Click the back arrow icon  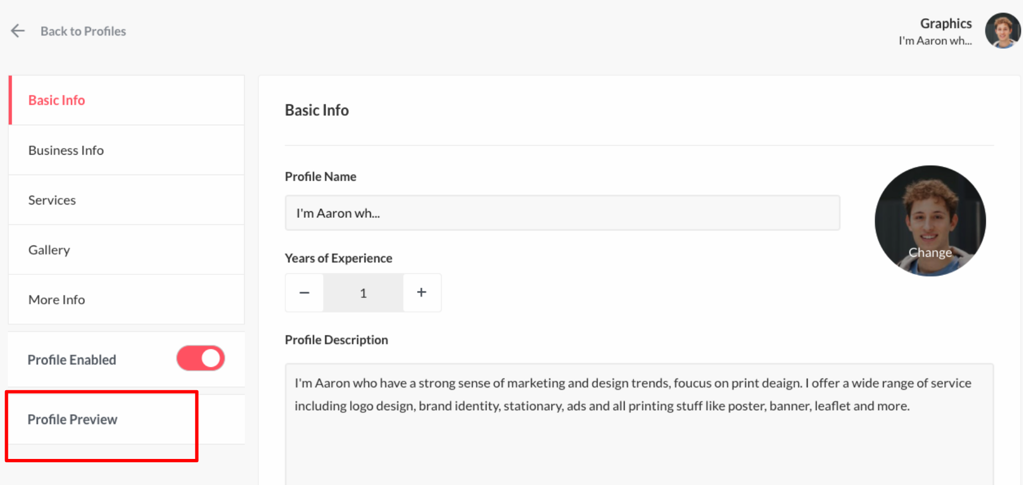(x=18, y=31)
